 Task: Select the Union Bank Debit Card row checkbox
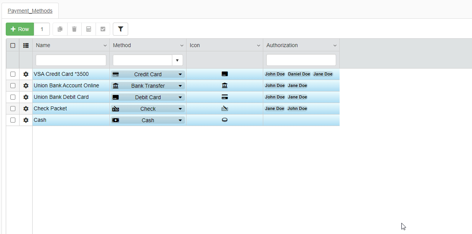[x=13, y=97]
